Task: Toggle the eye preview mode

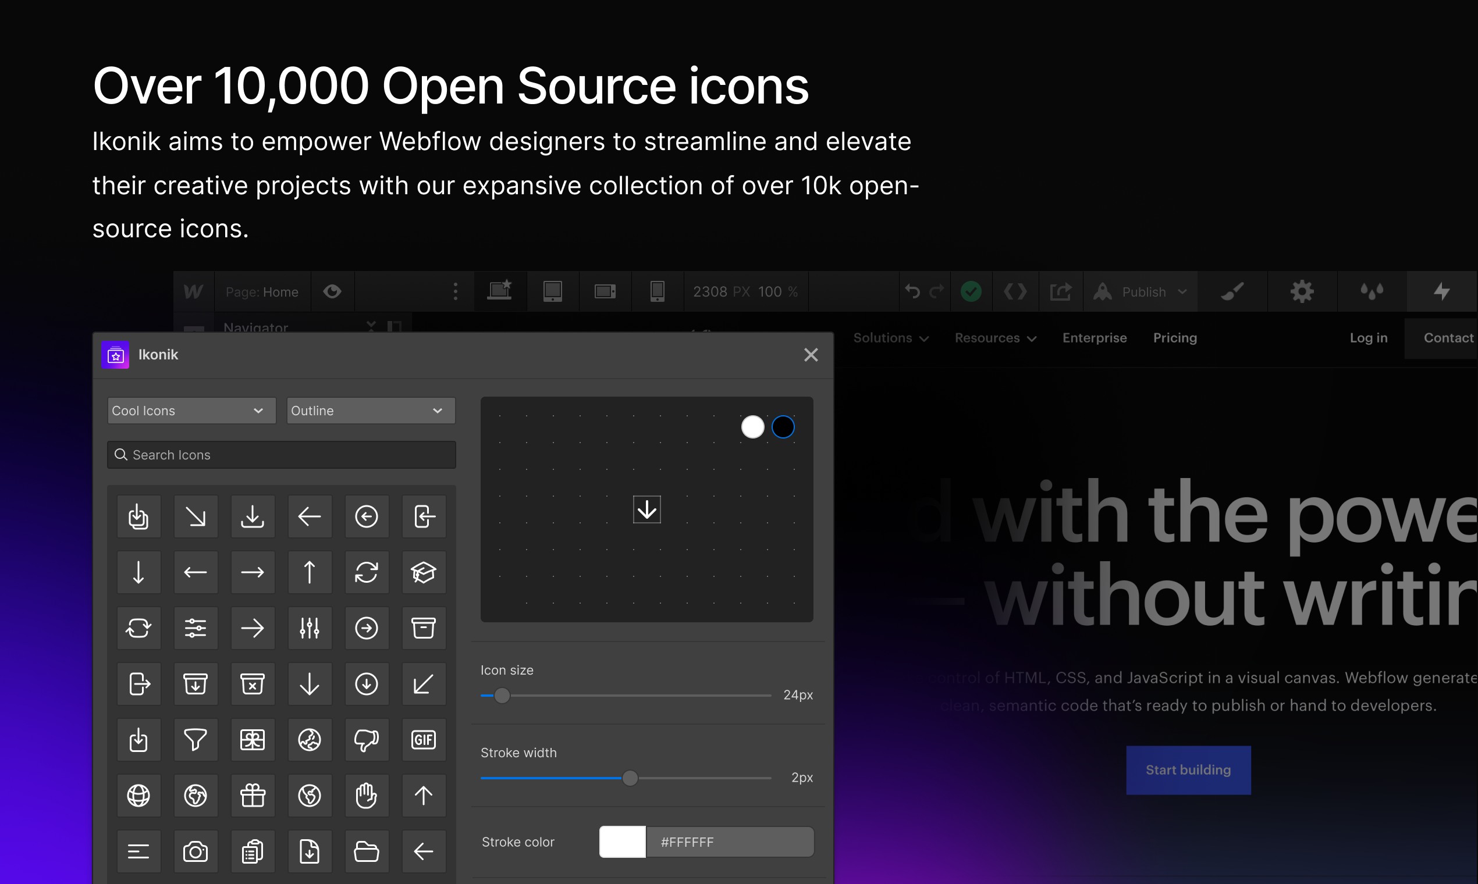Action: tap(333, 291)
